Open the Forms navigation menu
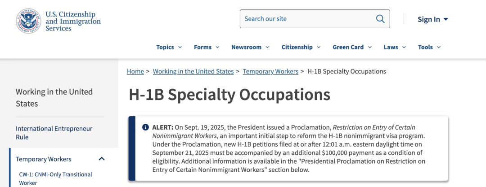Image resolution: width=486 pixels, height=187 pixels. (x=207, y=47)
